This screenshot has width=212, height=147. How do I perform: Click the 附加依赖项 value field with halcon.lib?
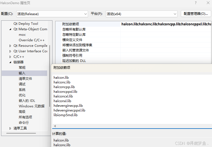tap(166, 24)
